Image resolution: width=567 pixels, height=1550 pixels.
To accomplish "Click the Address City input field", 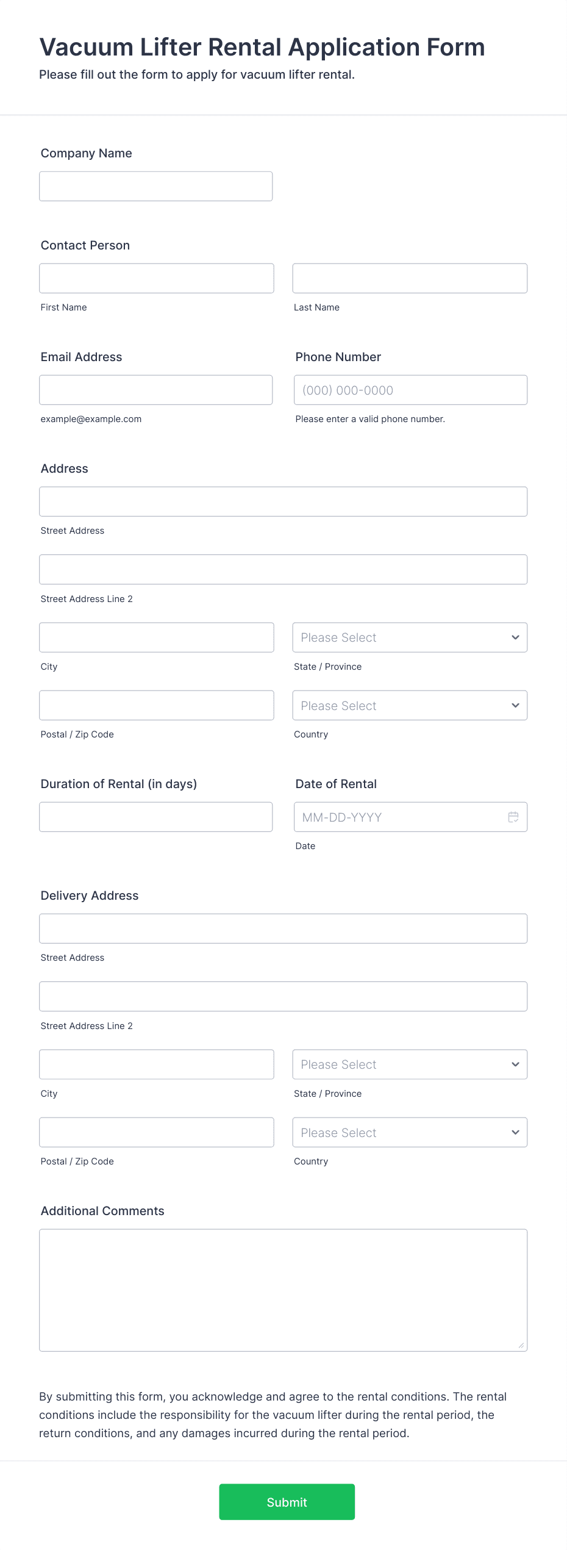I will (157, 637).
